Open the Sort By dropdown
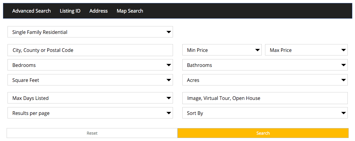The image size is (355, 141). click(265, 113)
